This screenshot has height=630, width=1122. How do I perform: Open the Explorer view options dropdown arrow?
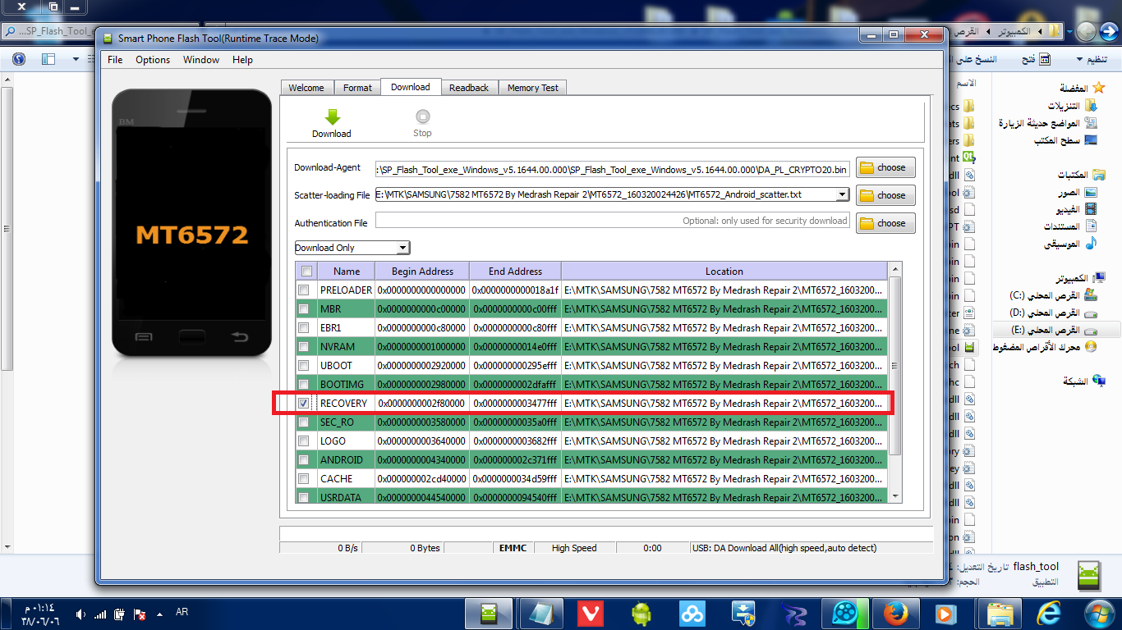76,59
